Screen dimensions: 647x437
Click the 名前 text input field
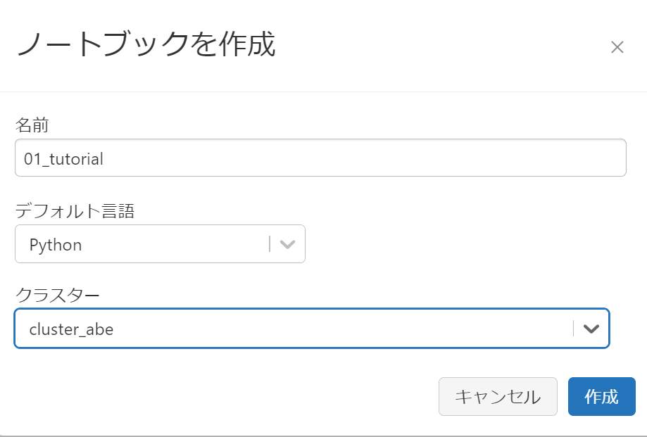[x=320, y=158]
